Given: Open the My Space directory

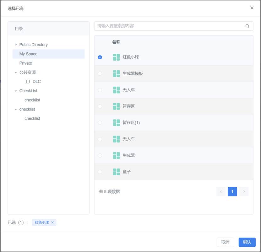Looking at the screenshot, I should (x=48, y=54).
